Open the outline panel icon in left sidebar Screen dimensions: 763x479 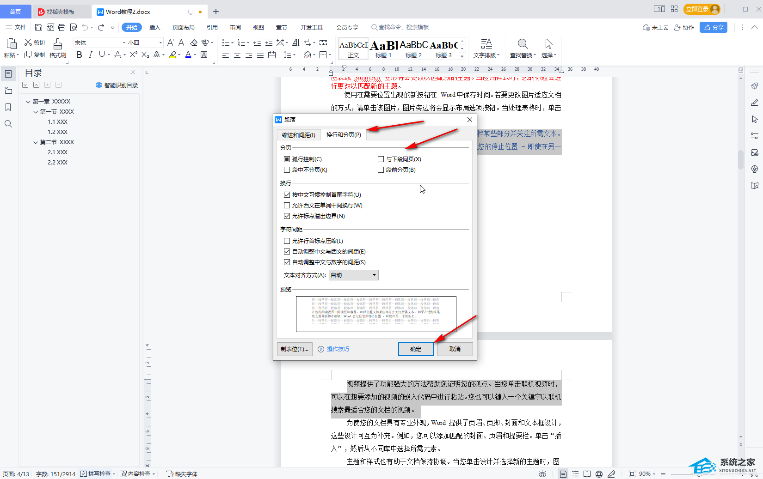pos(8,74)
